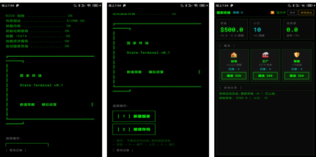Click the +2人口/周期 description on the 住宅 card
The width and height of the screenshot is (316, 157).
[234, 65]
